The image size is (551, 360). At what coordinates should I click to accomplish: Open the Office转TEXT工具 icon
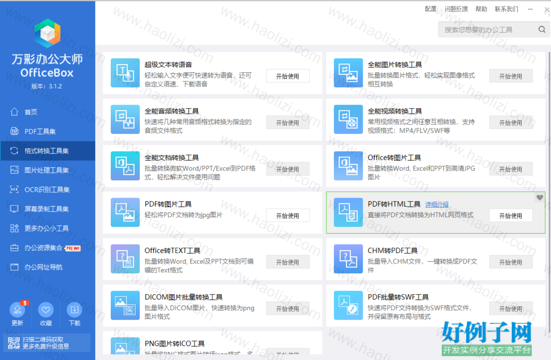pyautogui.click(x=125, y=259)
